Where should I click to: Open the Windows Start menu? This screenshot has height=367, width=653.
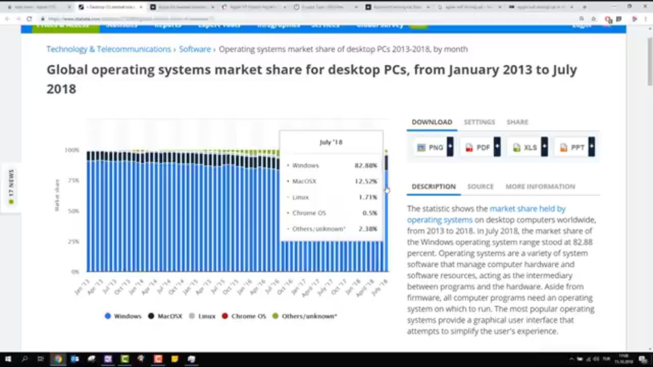pyautogui.click(x=8, y=359)
